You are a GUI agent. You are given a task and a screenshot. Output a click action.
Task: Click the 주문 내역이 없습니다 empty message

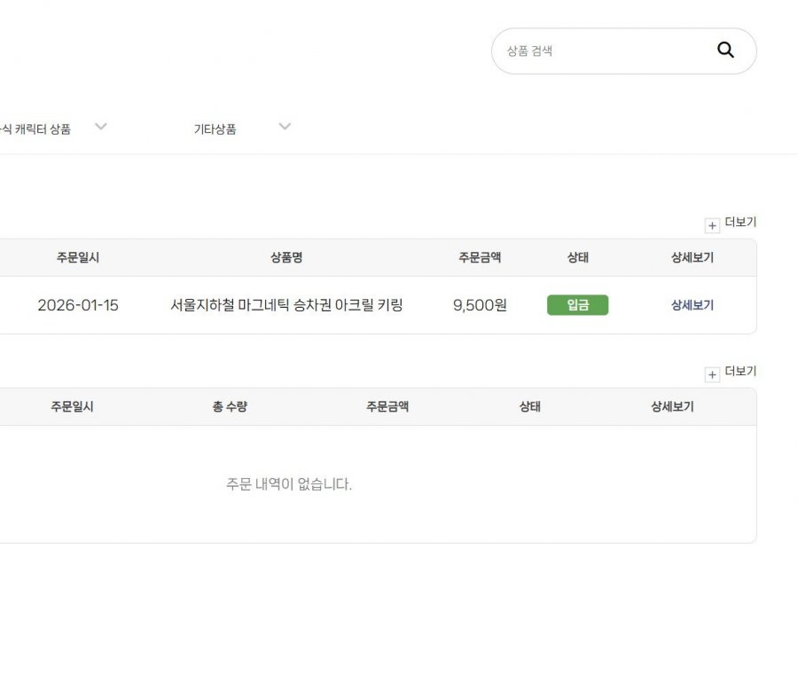pyautogui.click(x=289, y=484)
